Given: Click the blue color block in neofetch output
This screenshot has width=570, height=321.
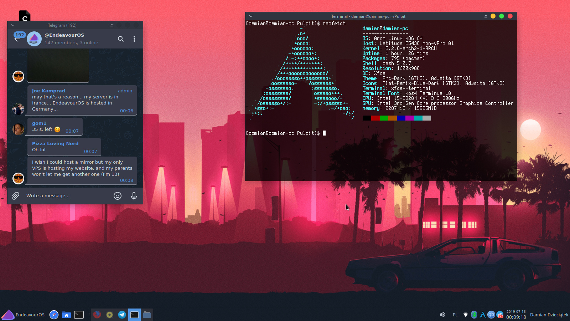Looking at the screenshot, I should pyautogui.click(x=401, y=118).
